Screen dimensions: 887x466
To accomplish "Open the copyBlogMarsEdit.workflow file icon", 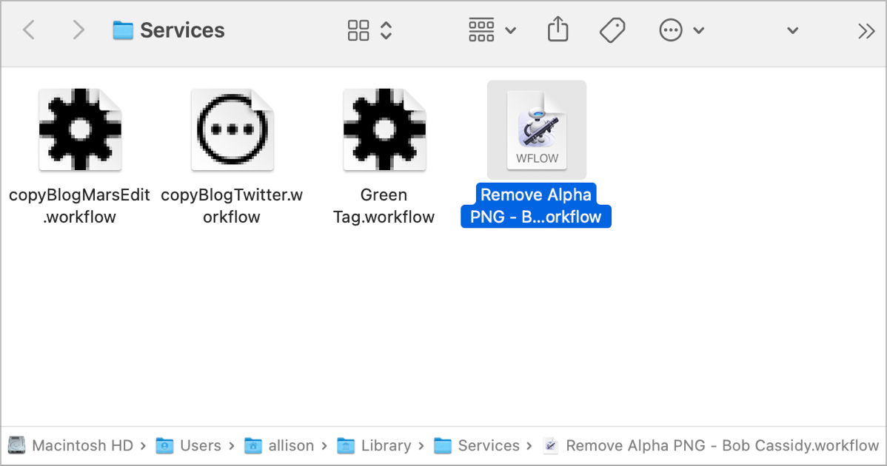I will coord(79,129).
